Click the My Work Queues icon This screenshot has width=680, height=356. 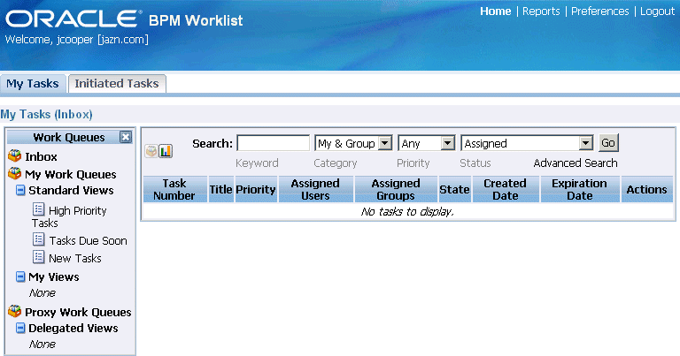pyautogui.click(x=15, y=173)
